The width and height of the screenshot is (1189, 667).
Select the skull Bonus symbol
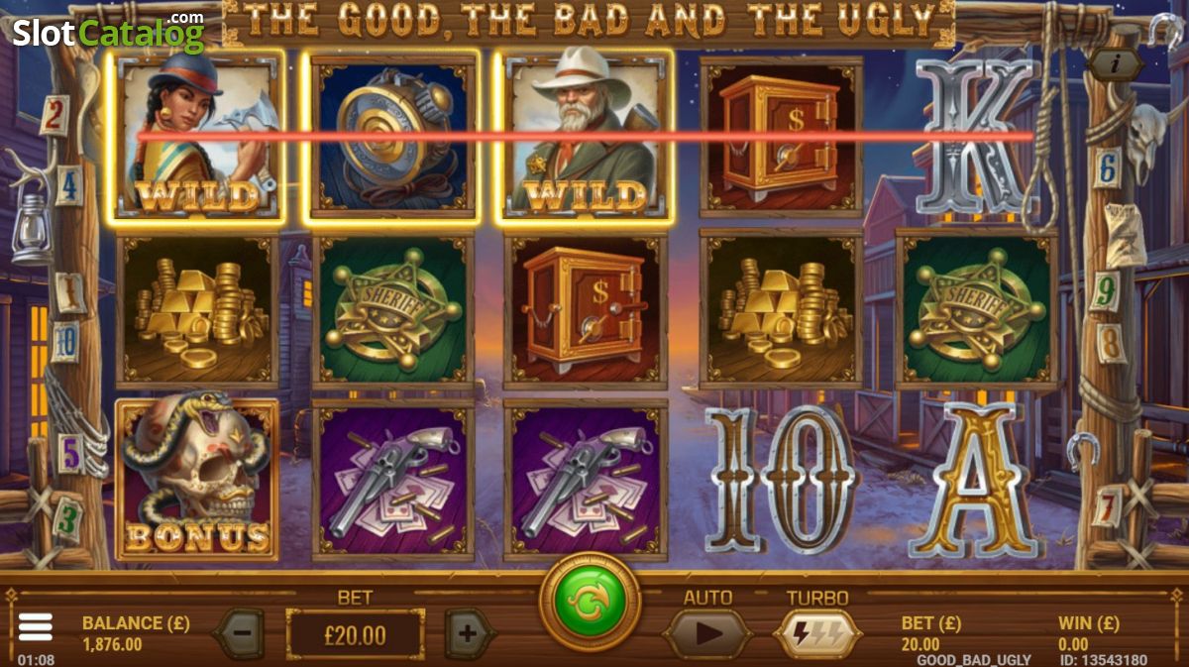[197, 478]
